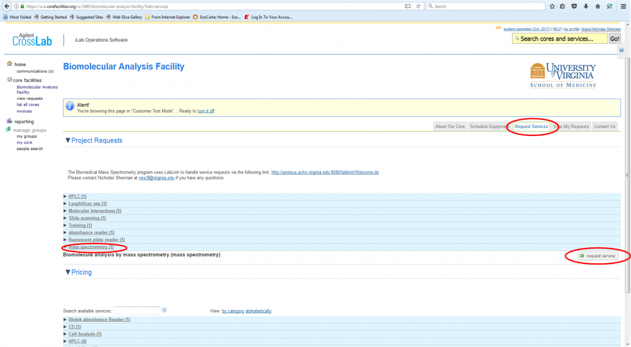This screenshot has width=631, height=347.
Task: Click the home icon in sidebar
Action: pyautogui.click(x=9, y=63)
